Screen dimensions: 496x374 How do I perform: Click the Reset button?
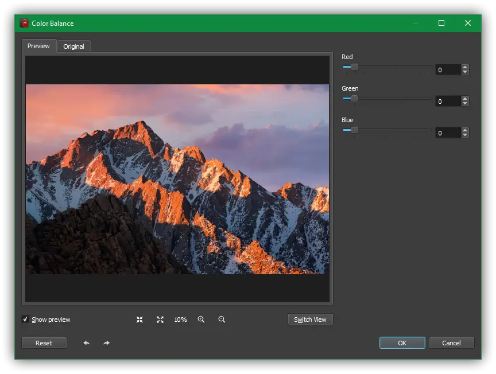coord(44,343)
